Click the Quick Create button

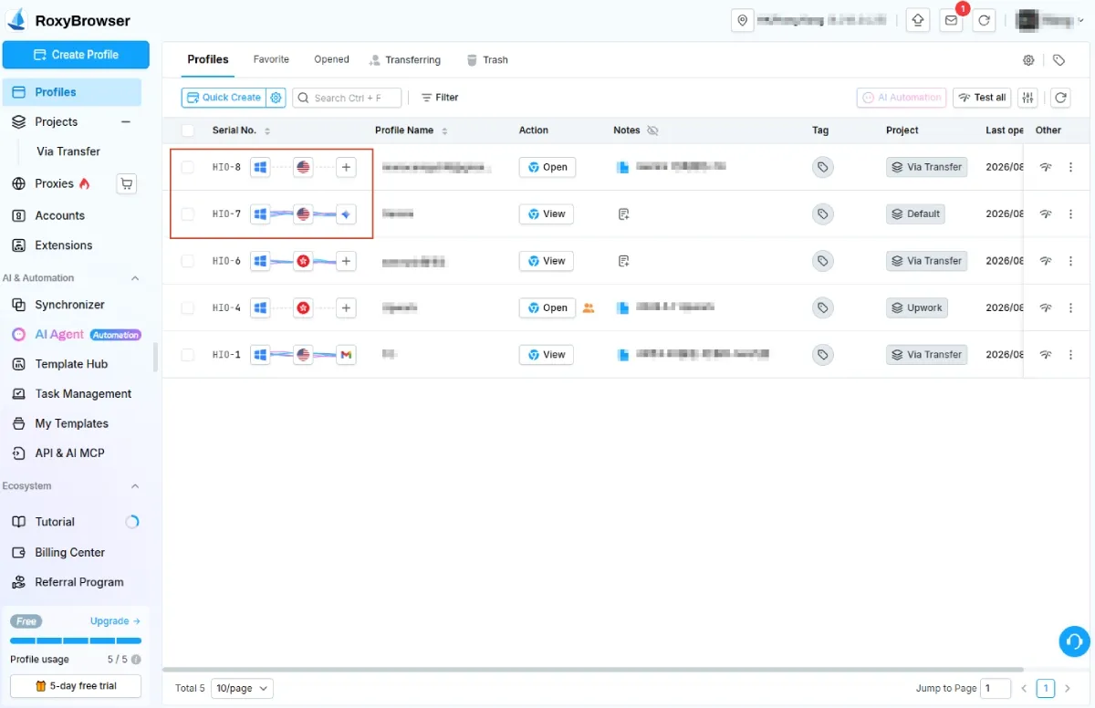(x=224, y=98)
